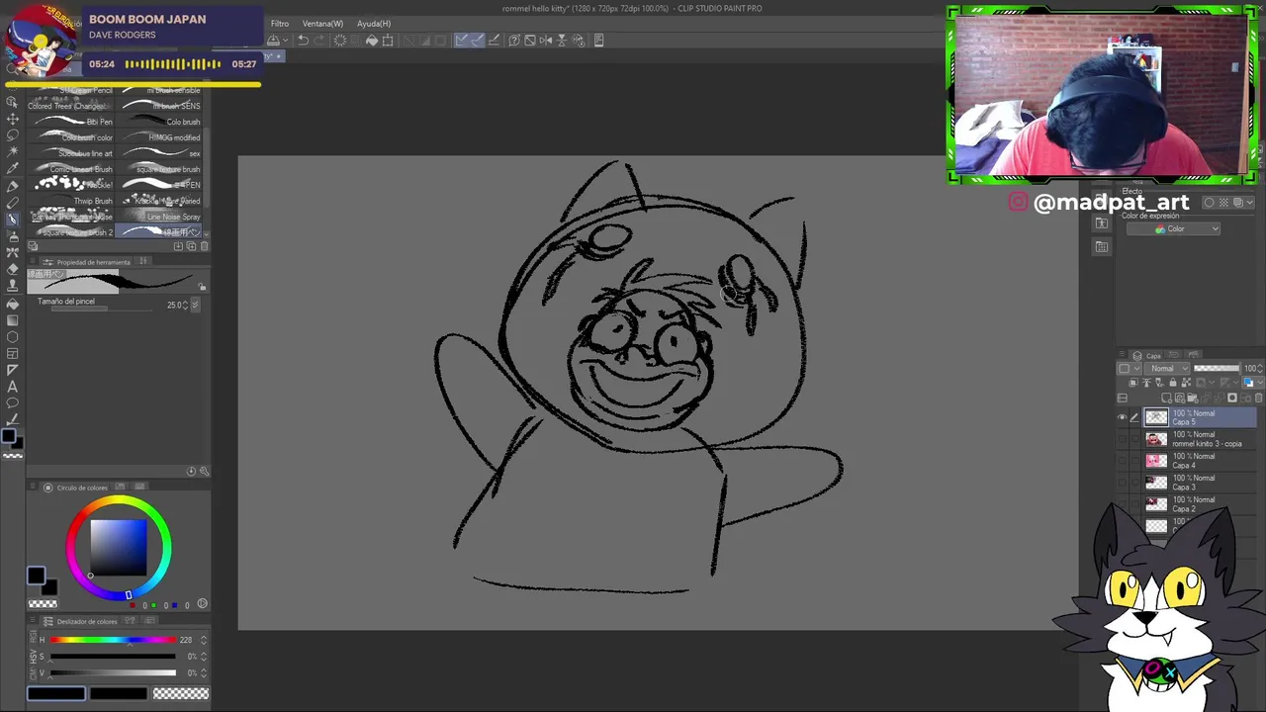Screen dimensions: 1266x712
Task: Select Capa 4 layer thumbnail
Action: pyautogui.click(x=1156, y=461)
